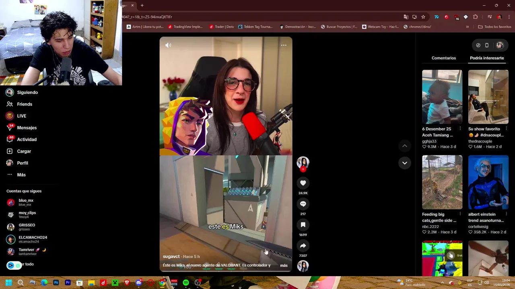Image resolution: width=515 pixels, height=289 pixels.
Task: Open options for 'Feeding big cats' video
Action: tap(460, 214)
